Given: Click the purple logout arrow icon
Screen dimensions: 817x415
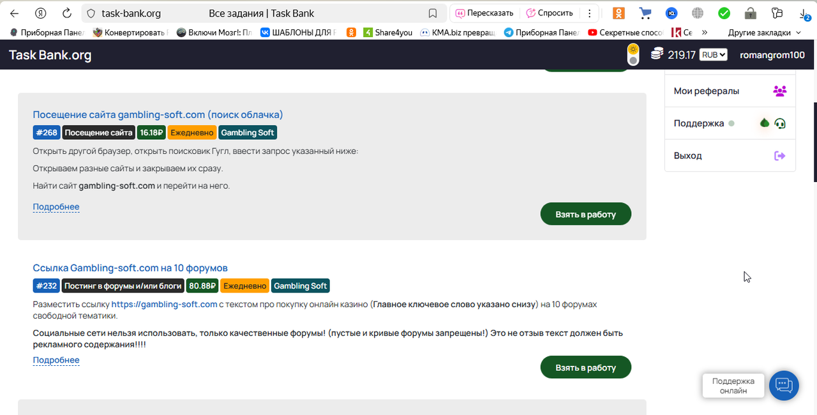Looking at the screenshot, I should 779,155.
